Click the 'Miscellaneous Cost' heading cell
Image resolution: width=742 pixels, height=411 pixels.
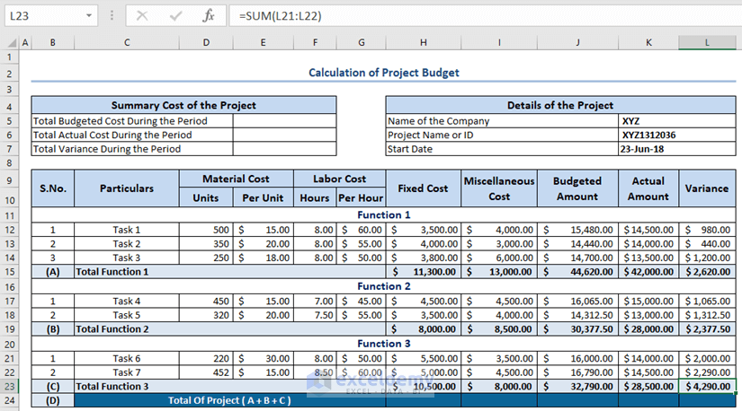pyautogui.click(x=499, y=188)
